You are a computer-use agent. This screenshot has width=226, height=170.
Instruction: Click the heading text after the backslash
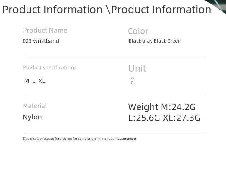click(161, 10)
